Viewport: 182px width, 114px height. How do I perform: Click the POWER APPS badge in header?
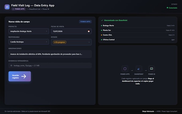(x=18, y=9)
